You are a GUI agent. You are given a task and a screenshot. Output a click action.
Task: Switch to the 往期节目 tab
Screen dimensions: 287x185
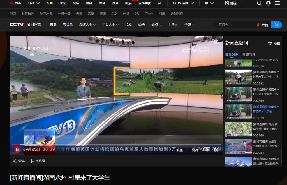(249, 54)
